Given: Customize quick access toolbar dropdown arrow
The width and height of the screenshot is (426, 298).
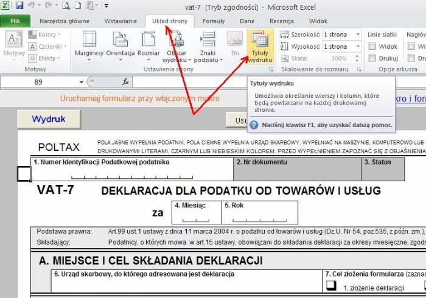Looking at the screenshot, I should click(106, 5).
